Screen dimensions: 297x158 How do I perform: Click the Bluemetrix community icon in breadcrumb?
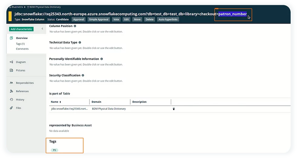tap(10, 7)
